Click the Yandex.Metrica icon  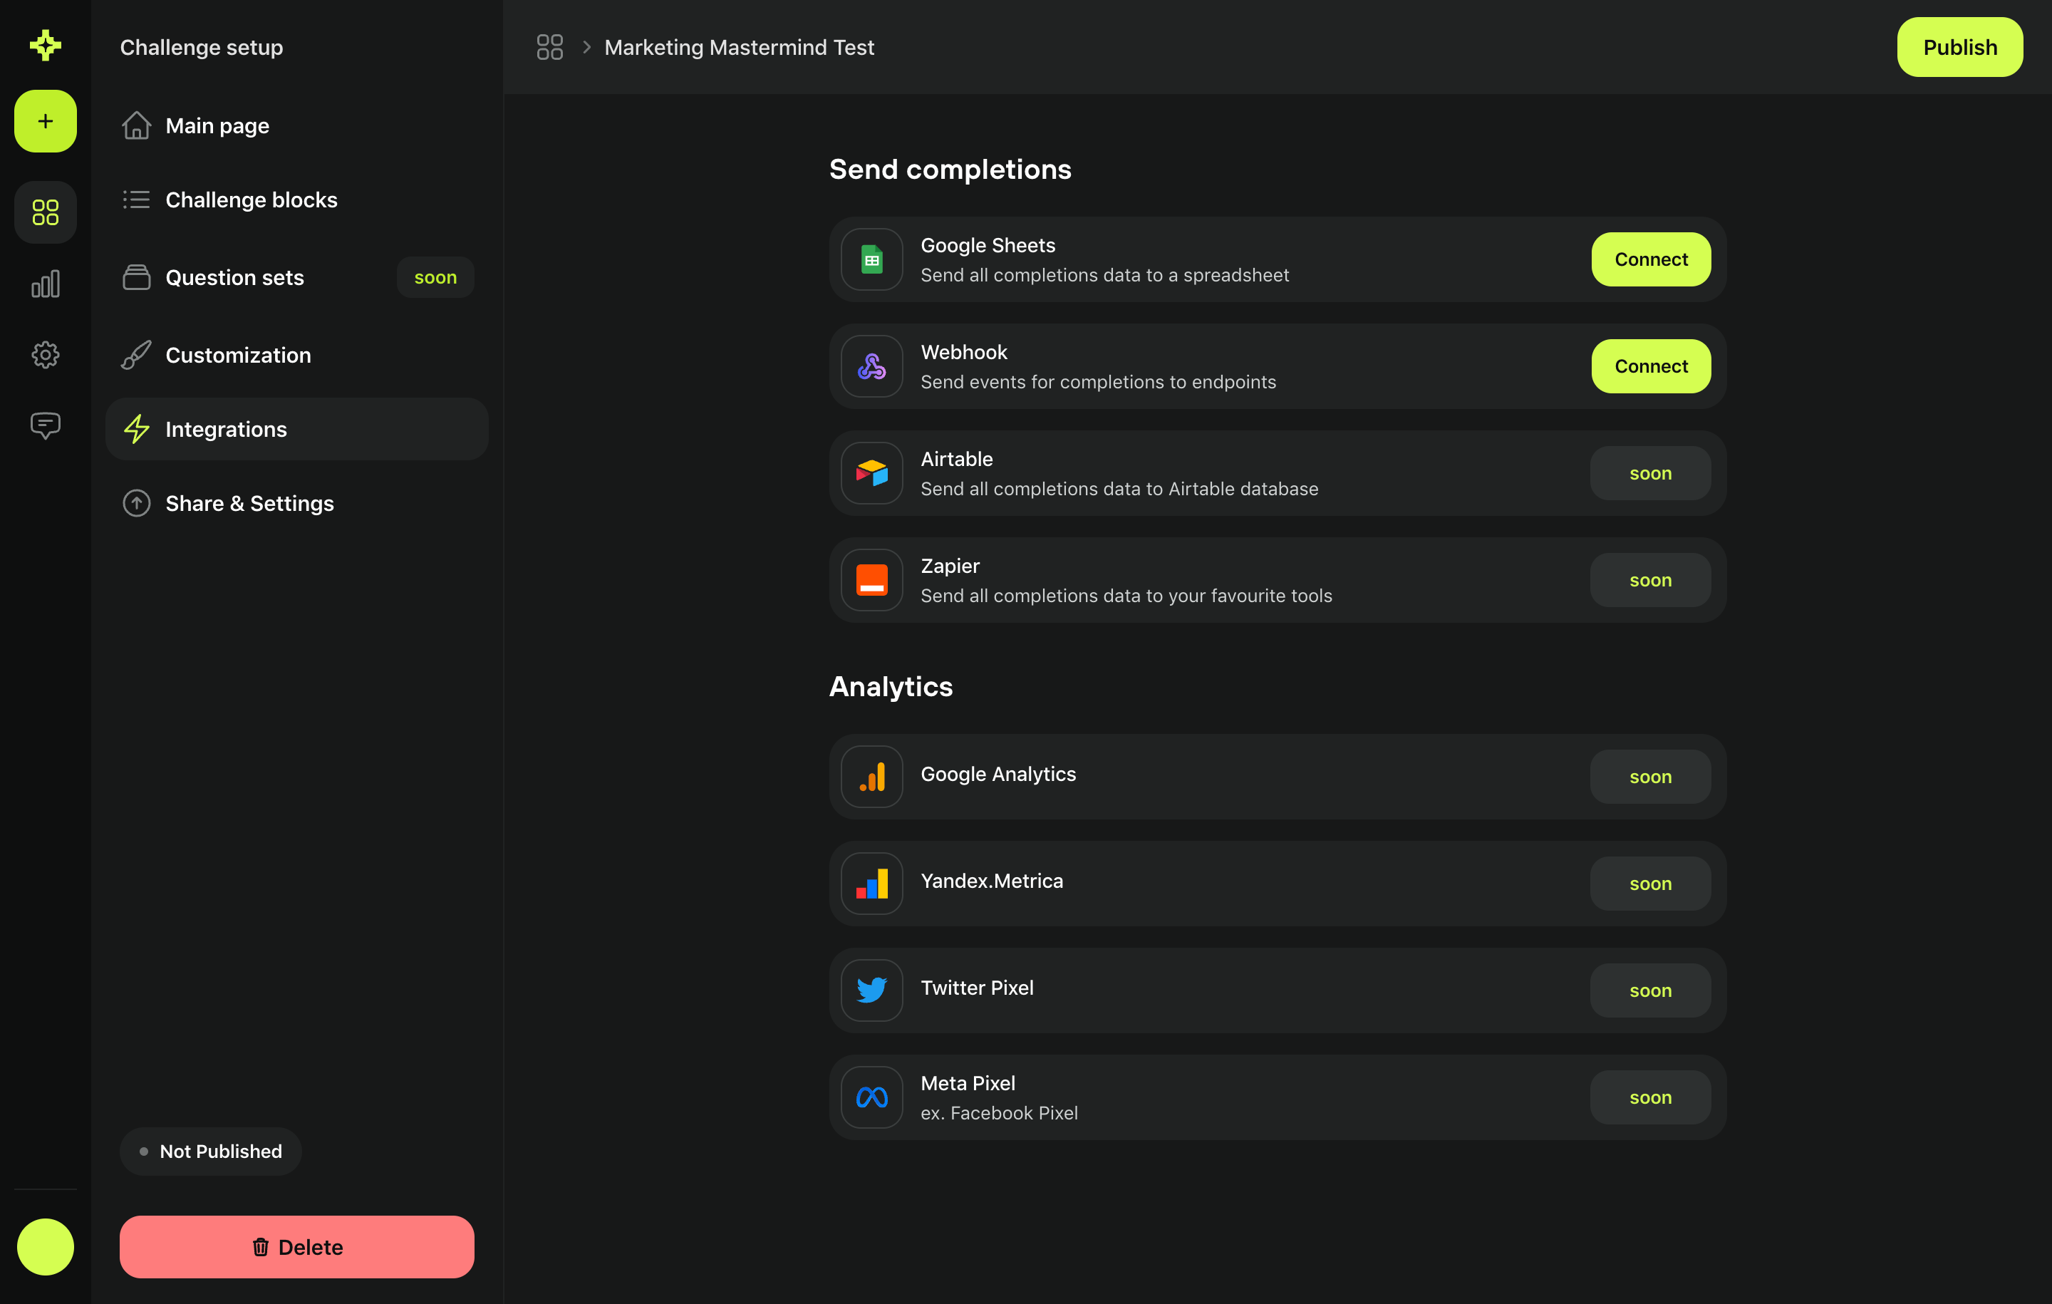872,884
